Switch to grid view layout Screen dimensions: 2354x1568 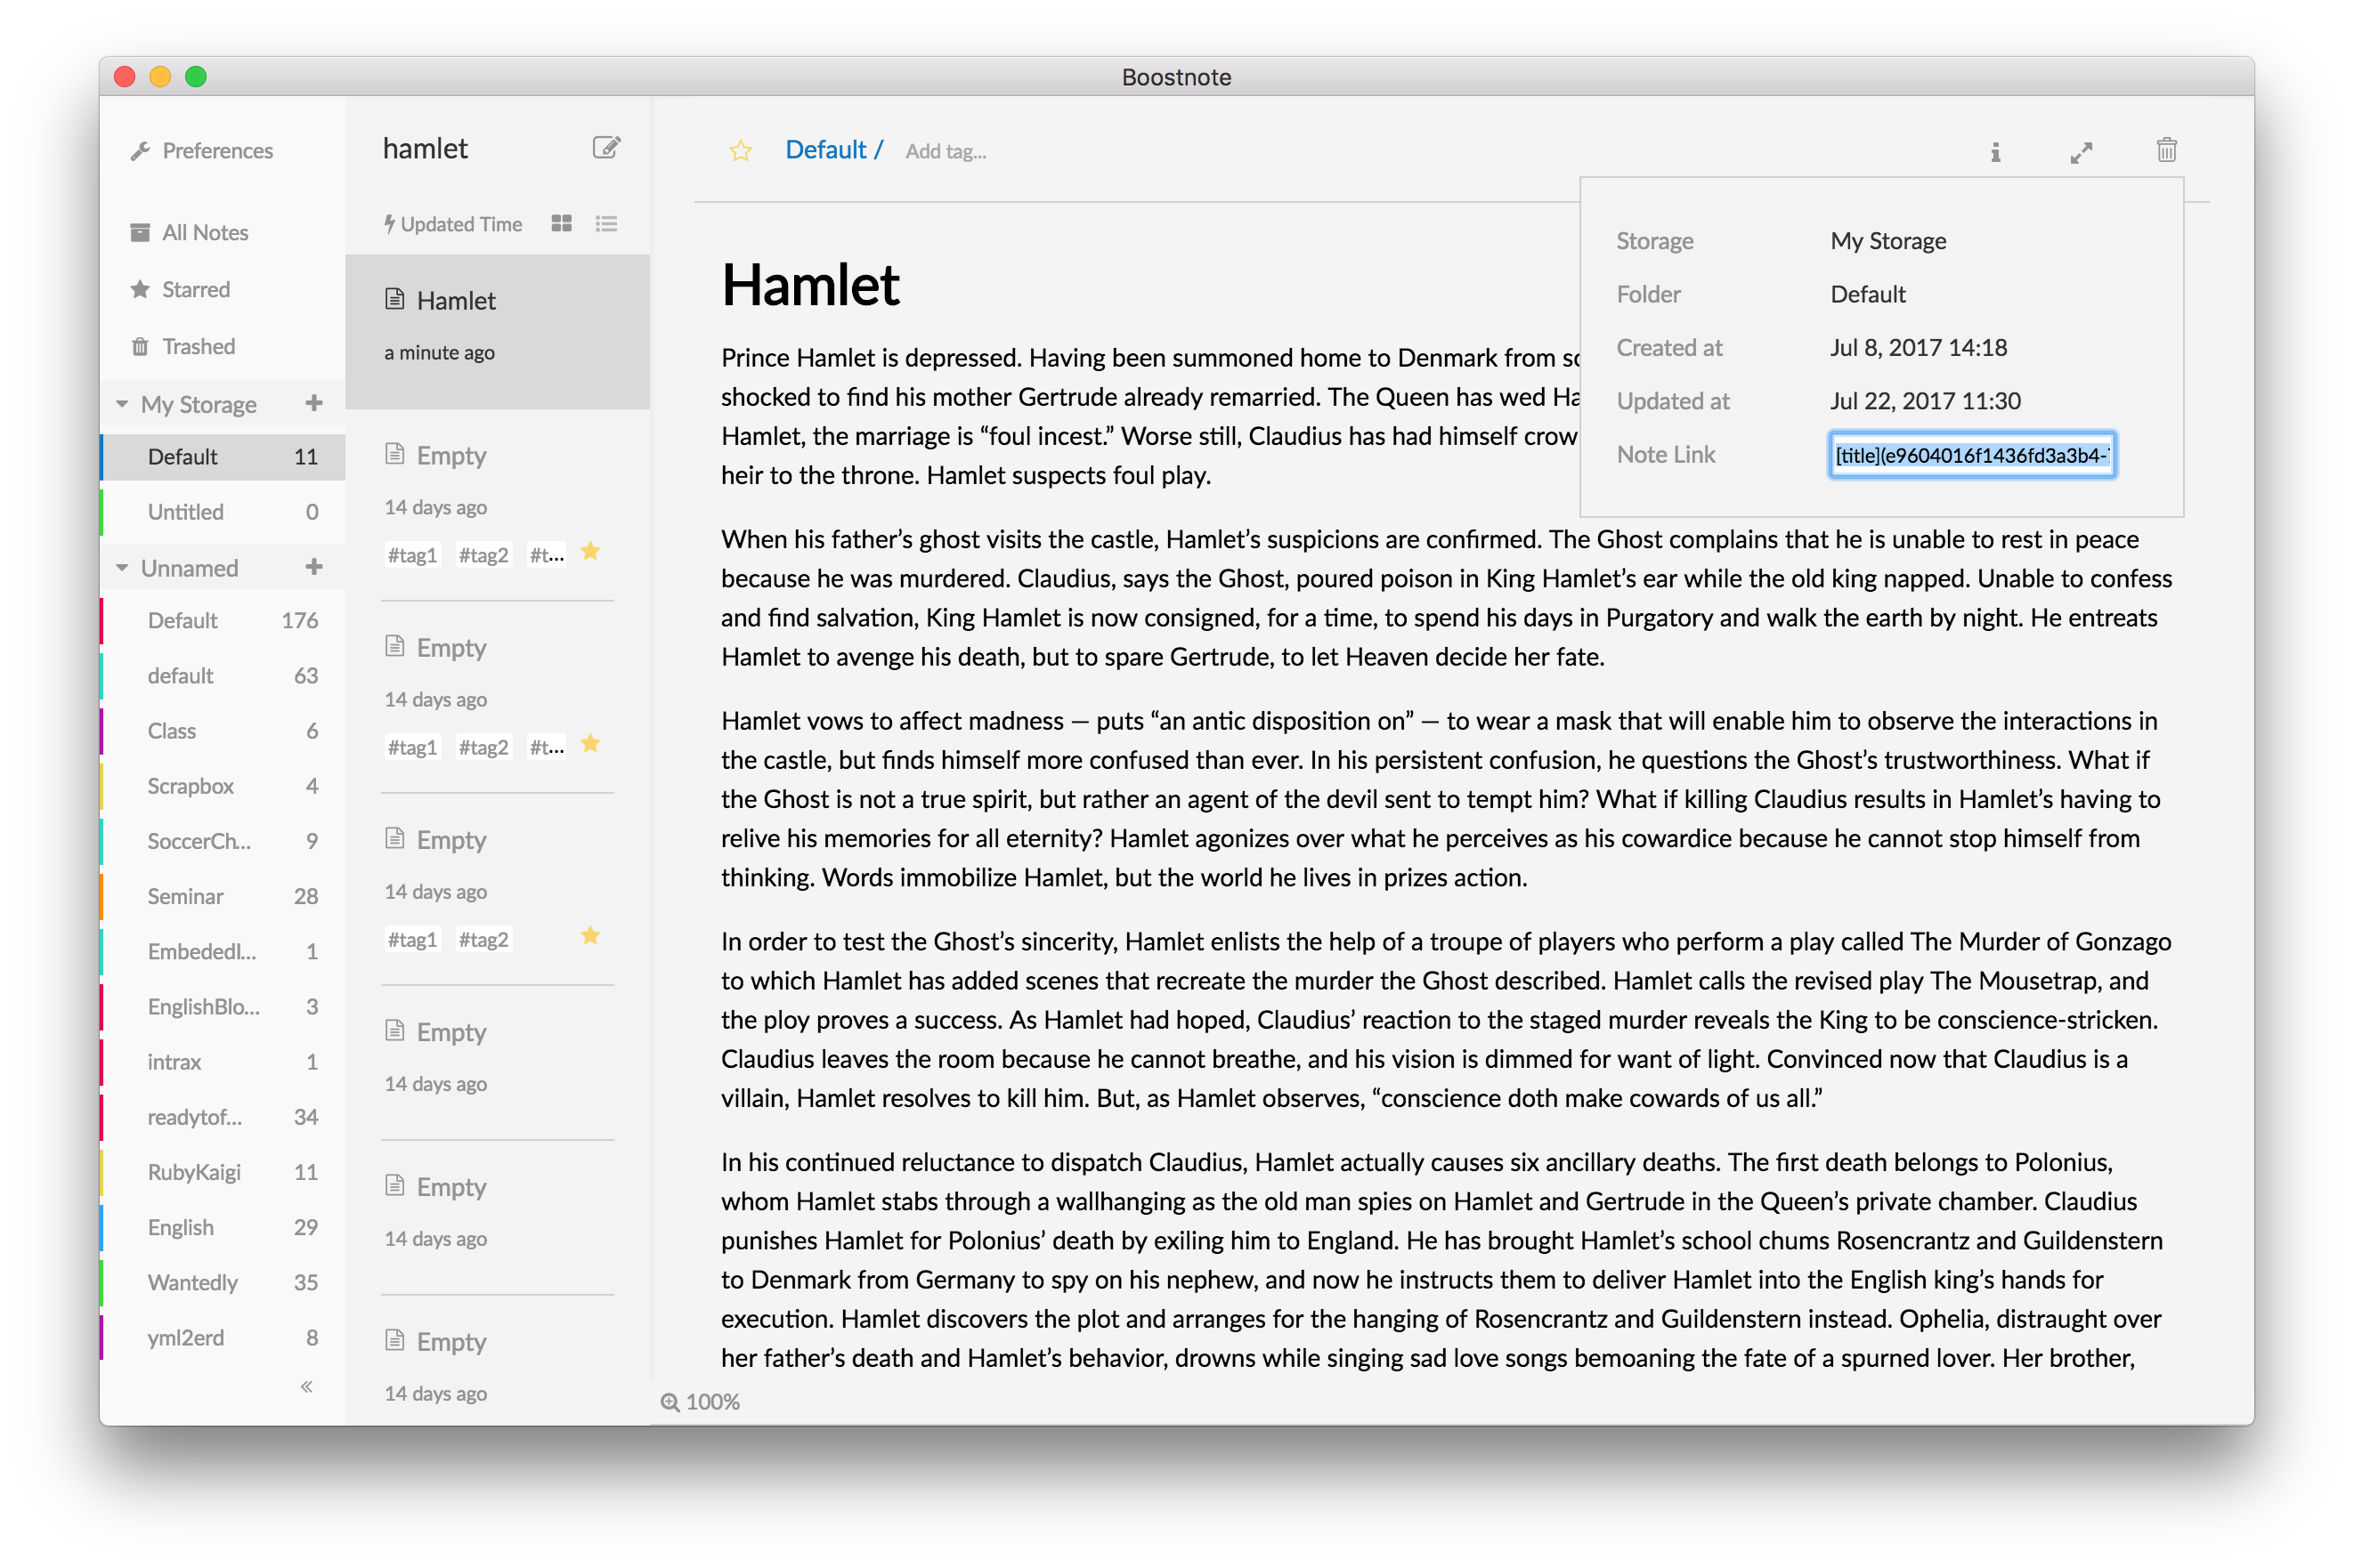point(561,224)
